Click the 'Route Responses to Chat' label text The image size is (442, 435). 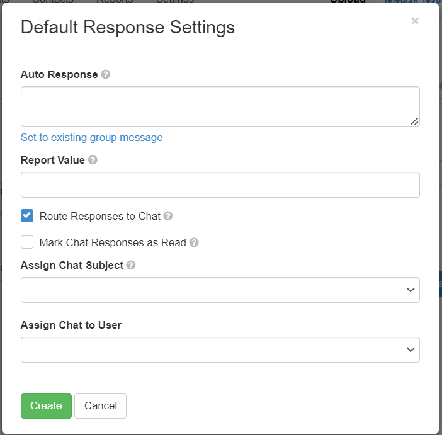[99, 216]
